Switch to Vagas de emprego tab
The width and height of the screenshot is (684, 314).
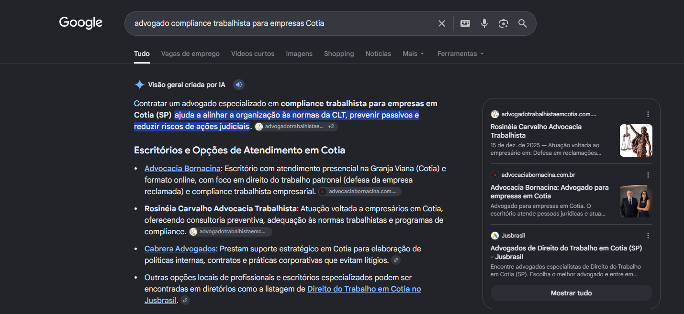pos(191,54)
